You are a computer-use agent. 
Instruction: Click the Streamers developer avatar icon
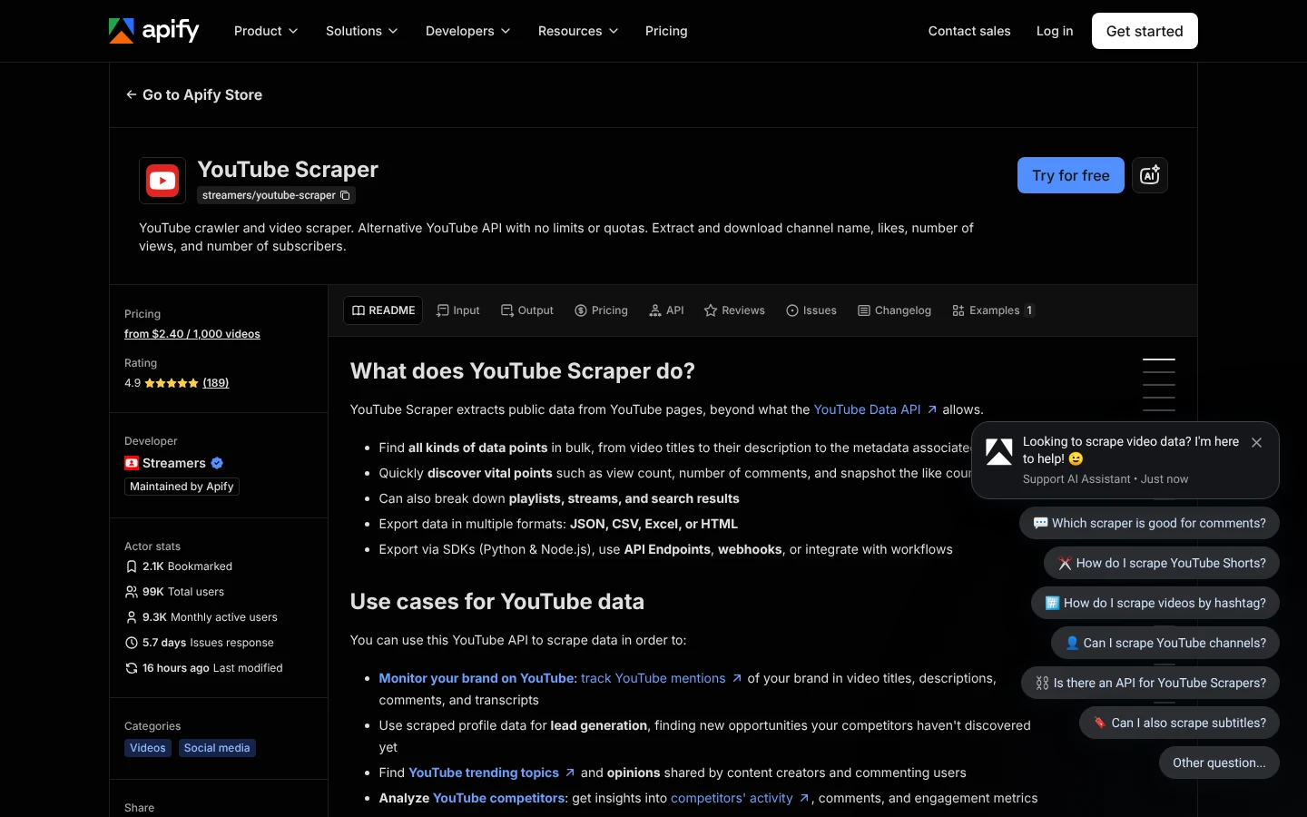click(132, 463)
